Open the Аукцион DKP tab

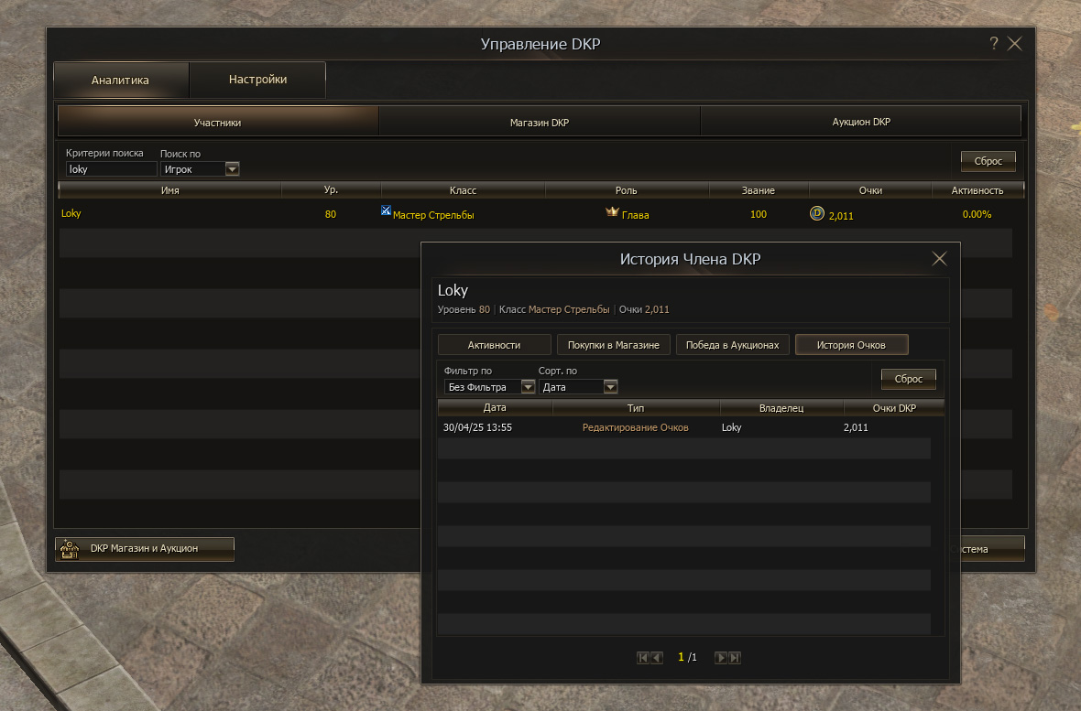coord(860,122)
